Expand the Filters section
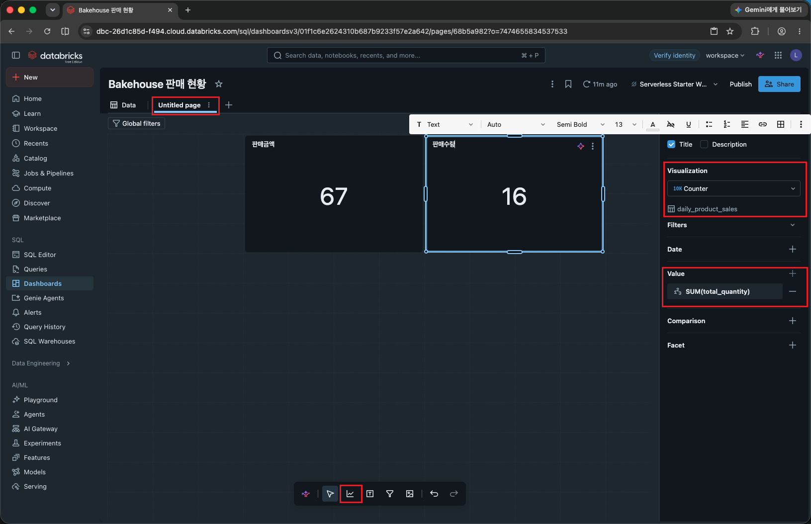Image resolution: width=811 pixels, height=524 pixels. [x=793, y=225]
